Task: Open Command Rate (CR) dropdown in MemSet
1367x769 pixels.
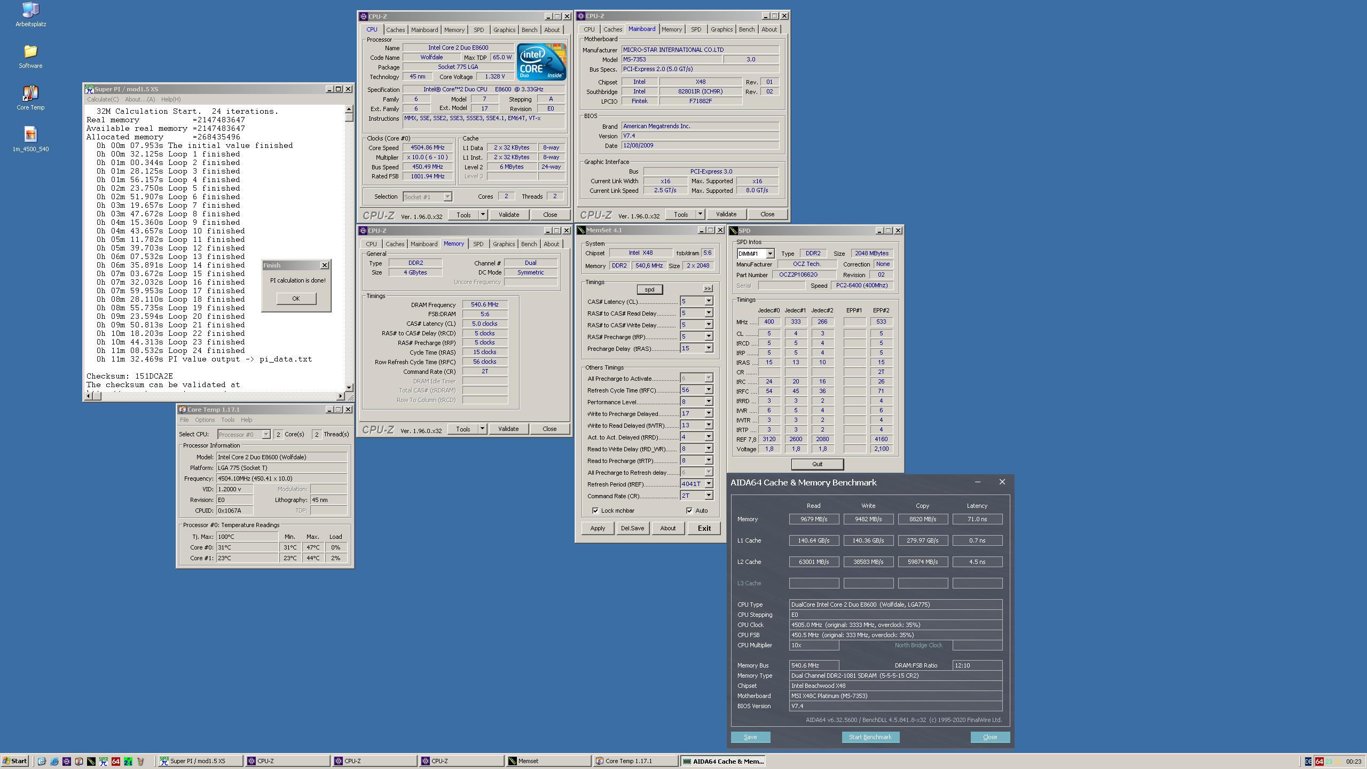Action: 709,496
